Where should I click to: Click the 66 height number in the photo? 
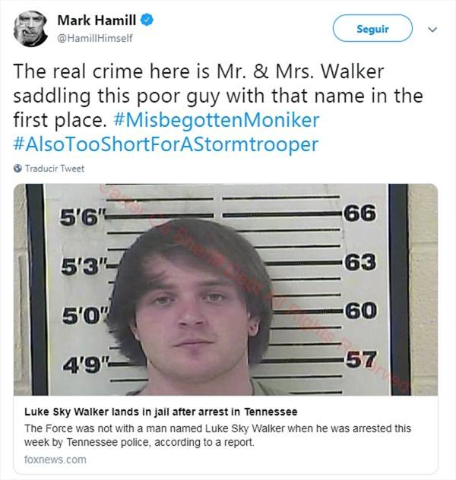(x=359, y=213)
